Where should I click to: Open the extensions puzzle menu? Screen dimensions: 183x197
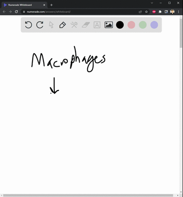(x=160, y=12)
